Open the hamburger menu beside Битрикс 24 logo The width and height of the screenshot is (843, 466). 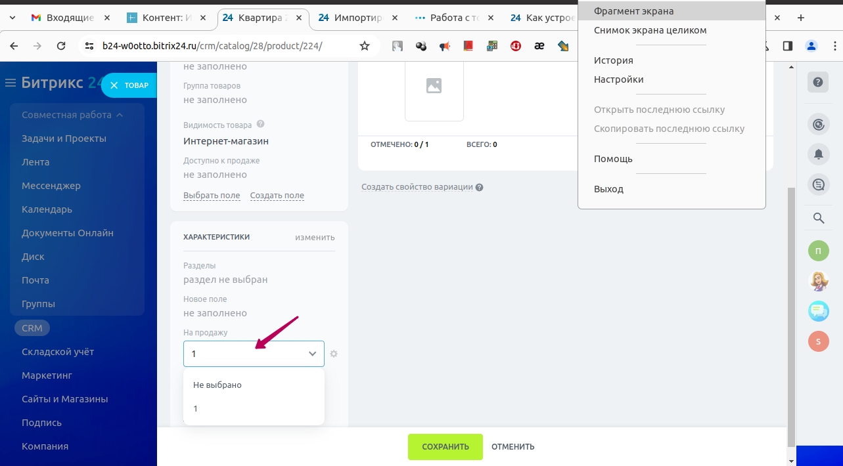10,83
